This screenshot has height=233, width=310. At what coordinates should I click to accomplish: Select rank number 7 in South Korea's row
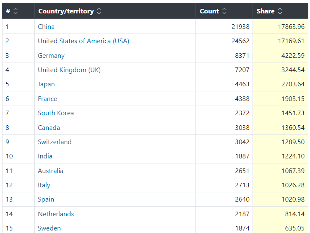tap(7, 113)
